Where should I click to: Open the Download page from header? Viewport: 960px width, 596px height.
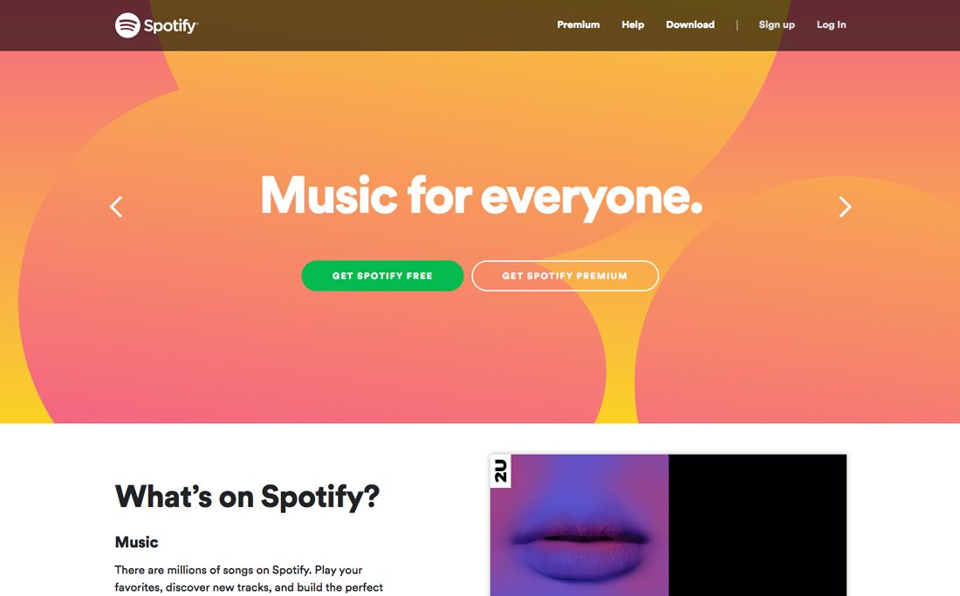(690, 24)
